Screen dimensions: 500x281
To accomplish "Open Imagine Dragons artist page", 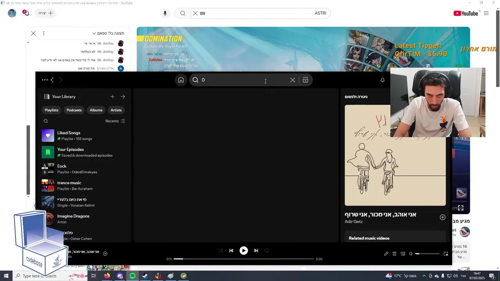I will [84, 219].
